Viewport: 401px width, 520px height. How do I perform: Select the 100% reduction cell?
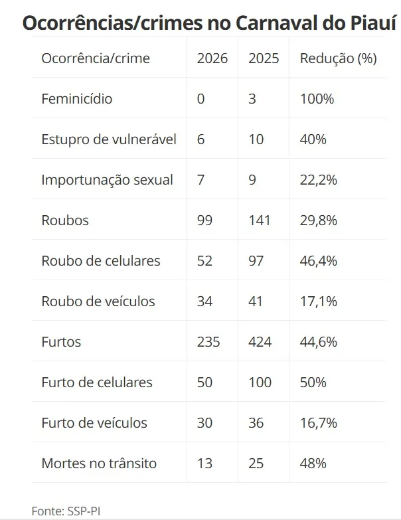317,99
